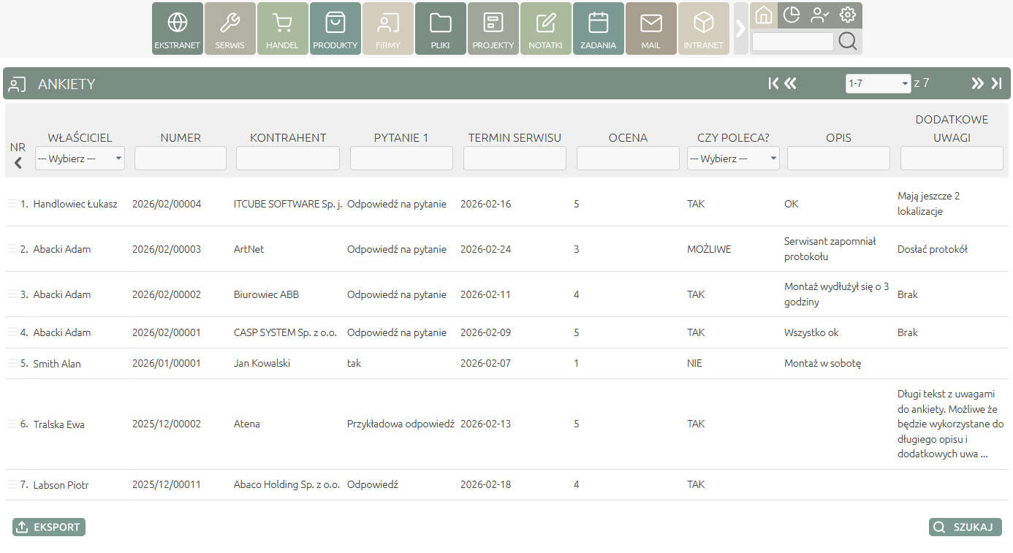The height and width of the screenshot is (553, 1013).
Task: Open the pie chart reports icon
Action: (792, 15)
